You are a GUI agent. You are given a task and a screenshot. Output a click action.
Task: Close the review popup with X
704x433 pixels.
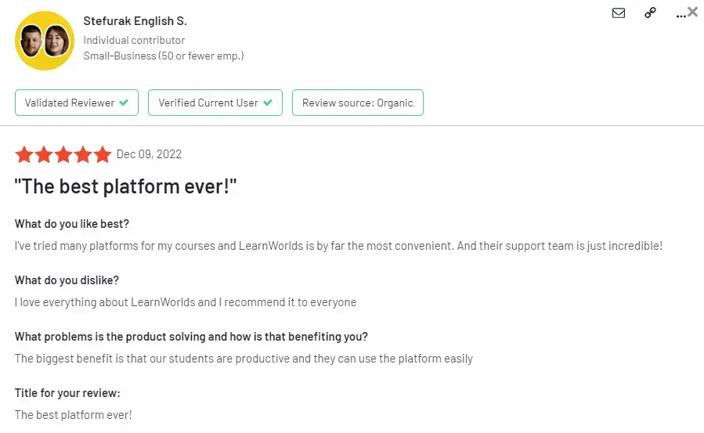point(693,12)
